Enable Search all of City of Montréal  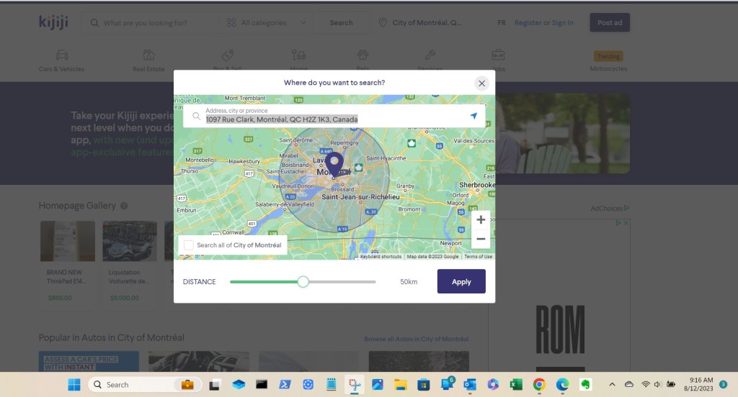click(x=189, y=245)
